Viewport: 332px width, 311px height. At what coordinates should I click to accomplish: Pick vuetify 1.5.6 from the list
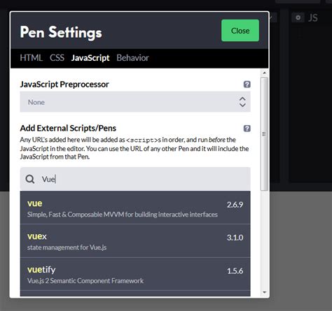pyautogui.click(x=135, y=274)
